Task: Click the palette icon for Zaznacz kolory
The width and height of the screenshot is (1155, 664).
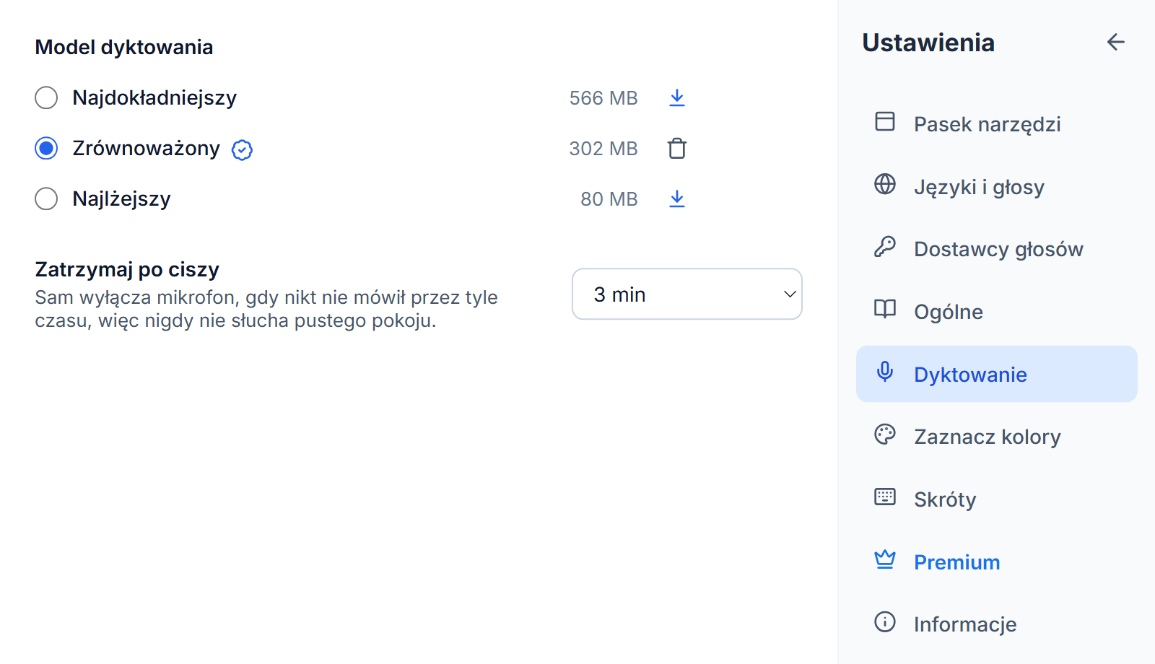Action: point(885,434)
